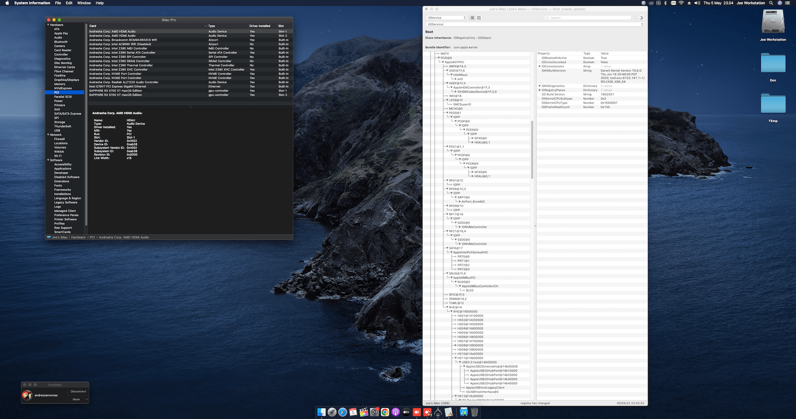Open Final Cut Pro from the Dock
This screenshot has width=796, height=419.
(x=364, y=412)
